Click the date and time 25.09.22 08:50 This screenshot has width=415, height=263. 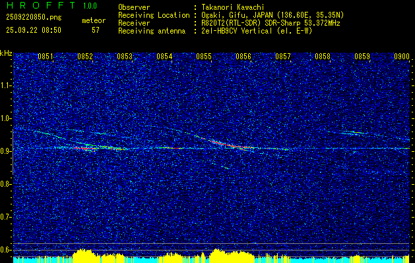(34, 30)
